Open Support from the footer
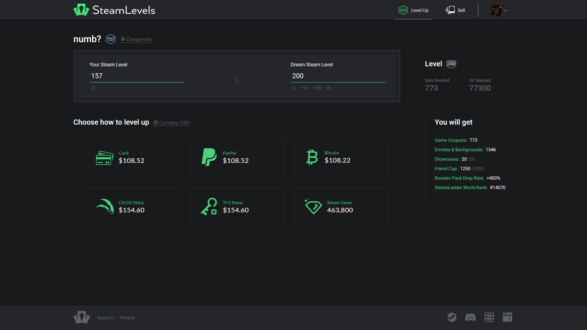 click(105, 317)
